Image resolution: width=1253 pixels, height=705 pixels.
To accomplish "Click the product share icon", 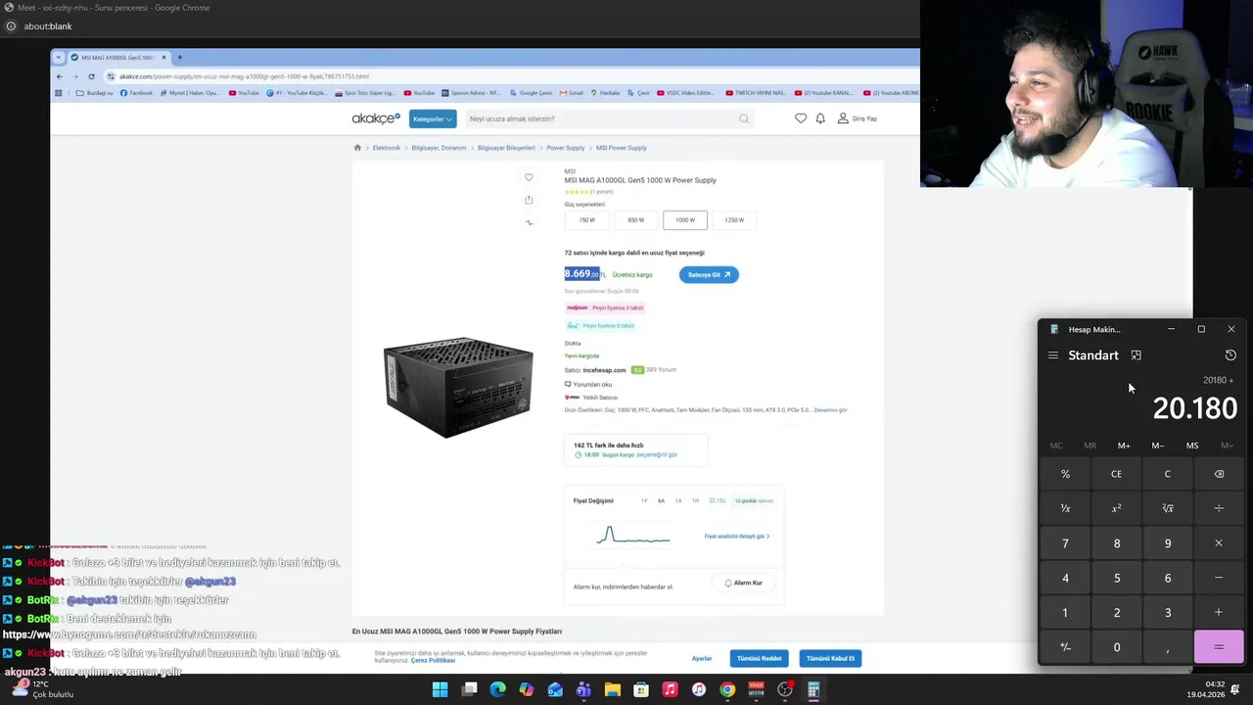I will click(x=529, y=200).
